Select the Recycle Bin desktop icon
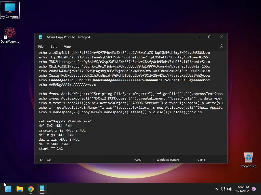This screenshot has height=195, width=261. [x=248, y=160]
